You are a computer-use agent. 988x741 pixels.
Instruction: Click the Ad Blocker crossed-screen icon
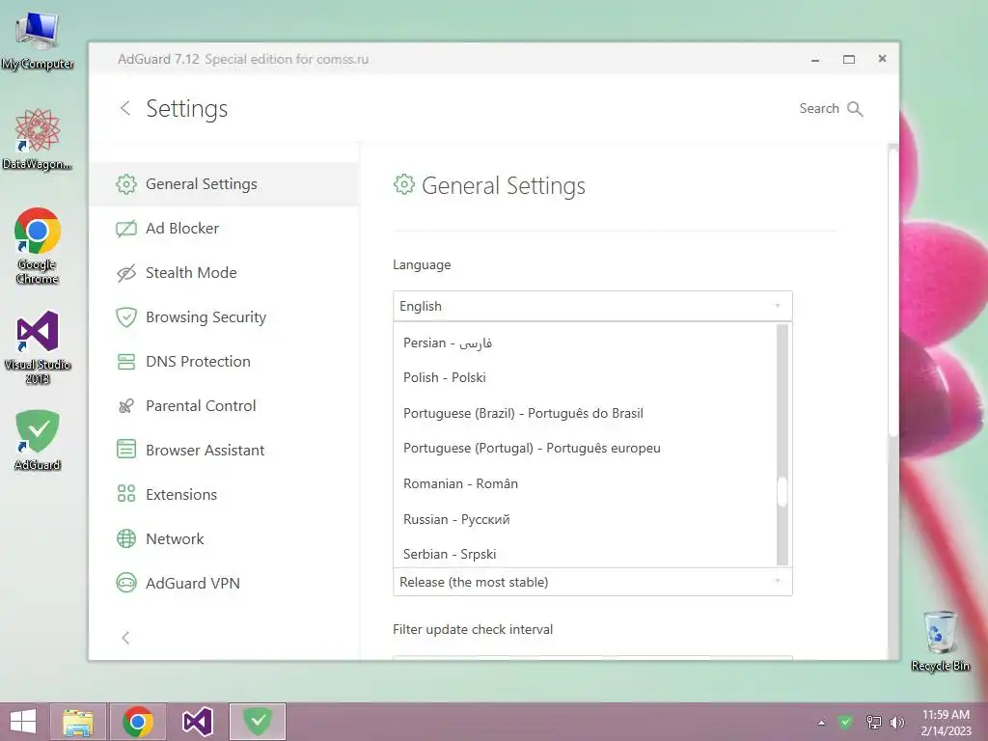click(126, 228)
